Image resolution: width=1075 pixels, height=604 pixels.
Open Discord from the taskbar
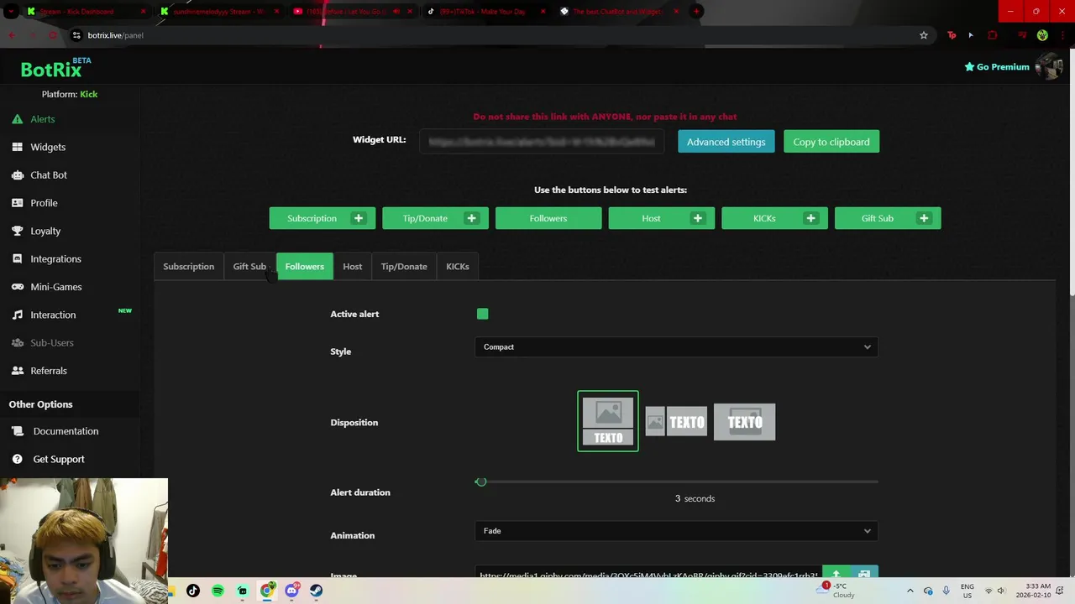pyautogui.click(x=291, y=591)
